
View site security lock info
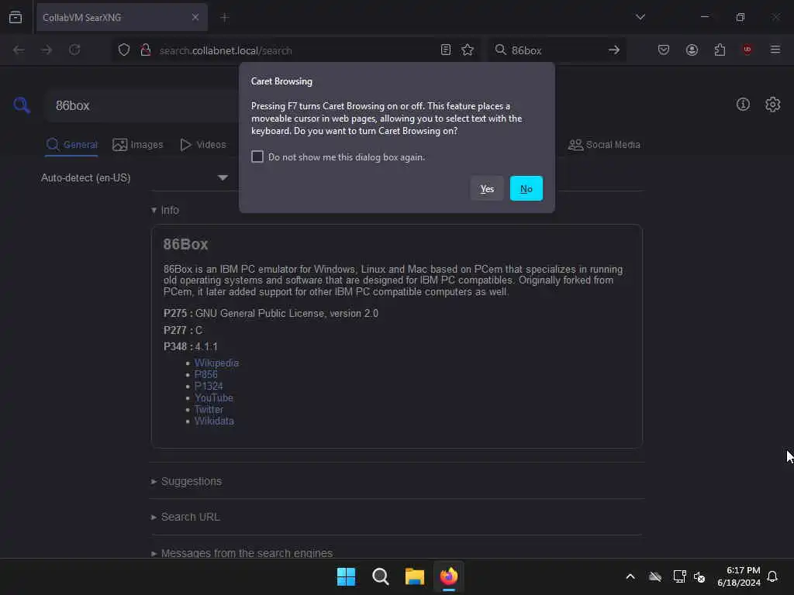pyautogui.click(x=146, y=50)
